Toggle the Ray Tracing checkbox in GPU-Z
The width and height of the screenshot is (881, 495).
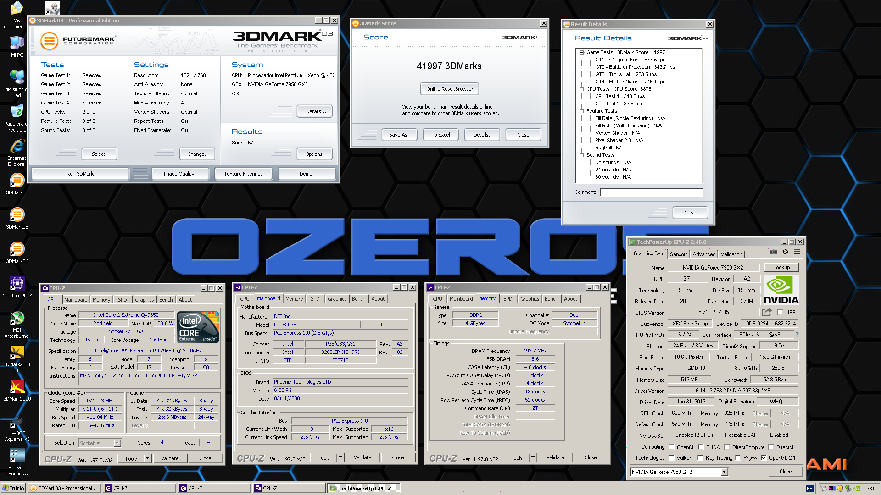click(x=700, y=458)
